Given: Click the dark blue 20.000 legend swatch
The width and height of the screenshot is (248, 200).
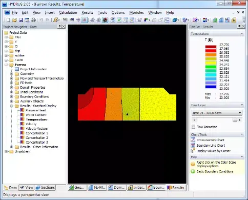Looking at the screenshot, I should [211, 87].
